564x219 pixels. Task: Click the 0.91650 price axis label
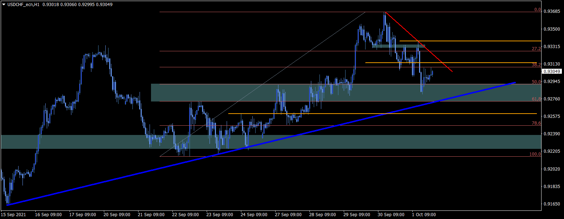552,204
